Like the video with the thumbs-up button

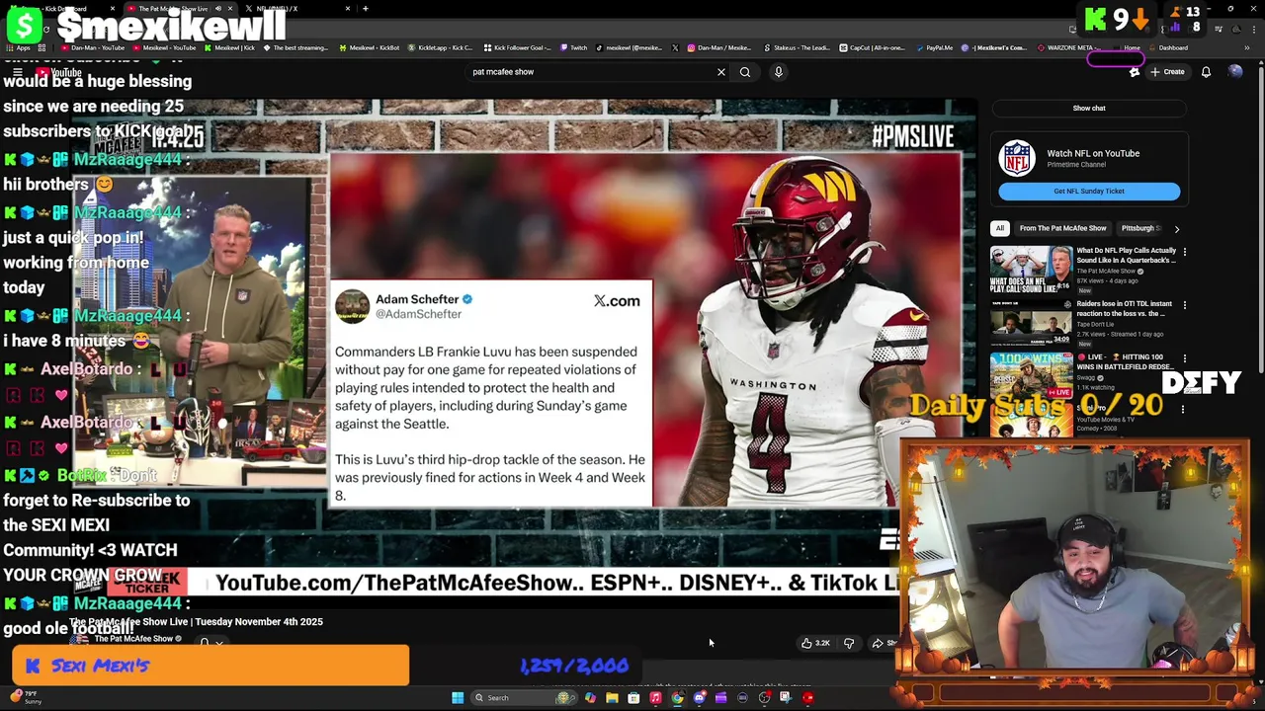click(816, 643)
